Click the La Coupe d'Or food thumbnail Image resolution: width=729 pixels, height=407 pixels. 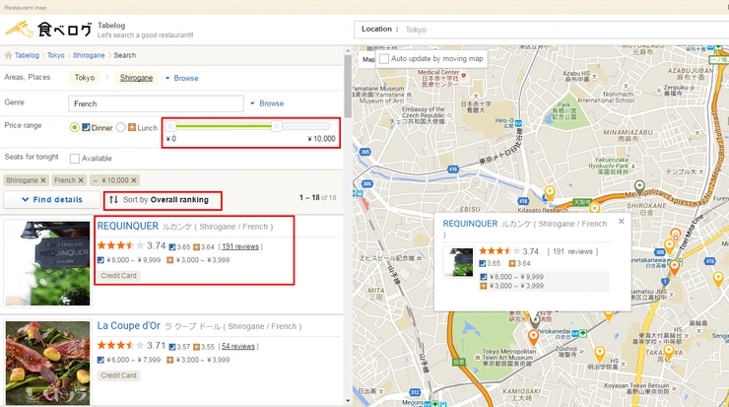pyautogui.click(x=47, y=363)
